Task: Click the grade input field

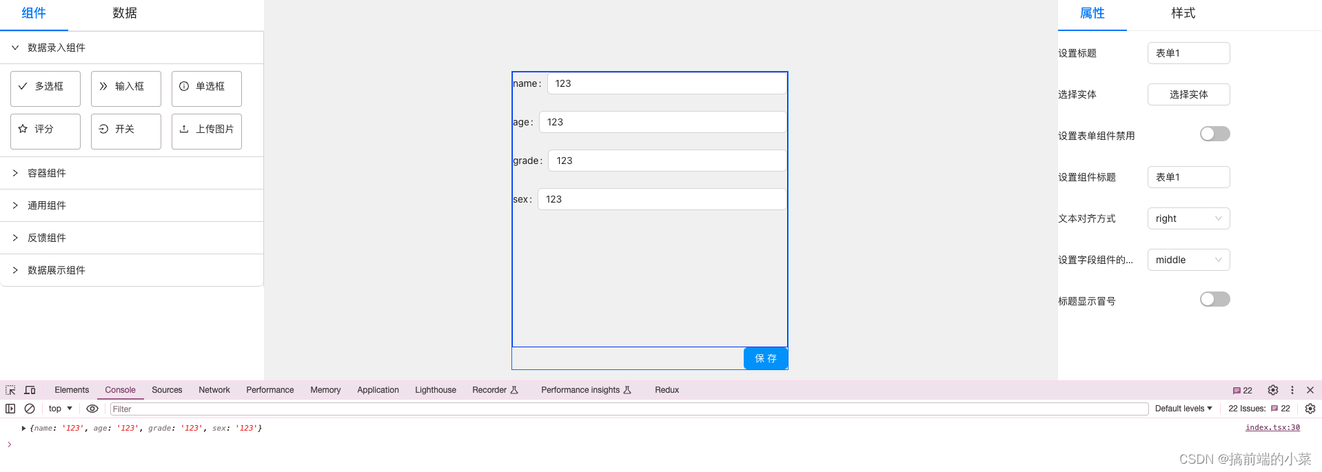Action: (x=667, y=161)
